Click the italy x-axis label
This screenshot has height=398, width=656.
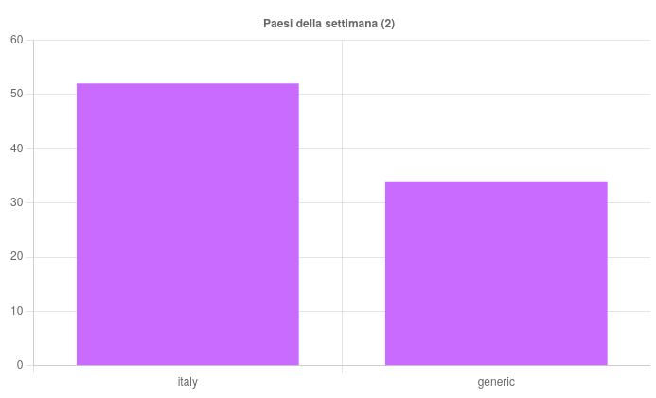[187, 381]
